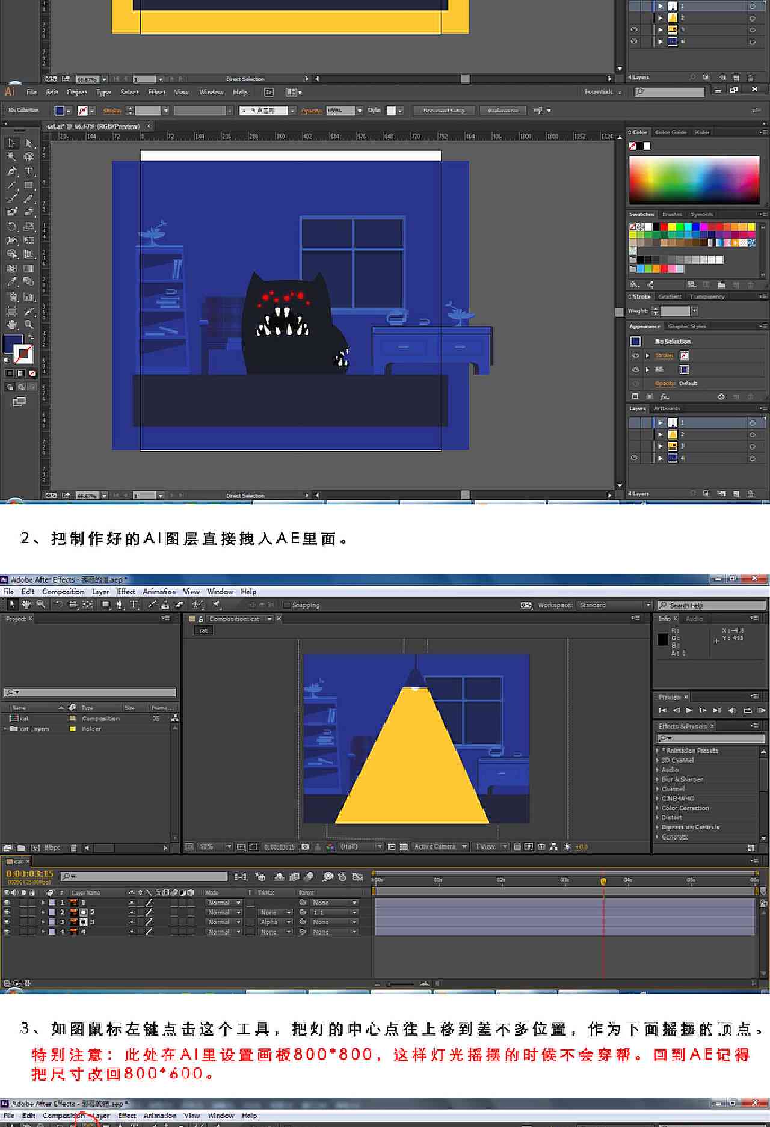
Task: Toggle loop option in the Preview panel
Action: coord(748,710)
